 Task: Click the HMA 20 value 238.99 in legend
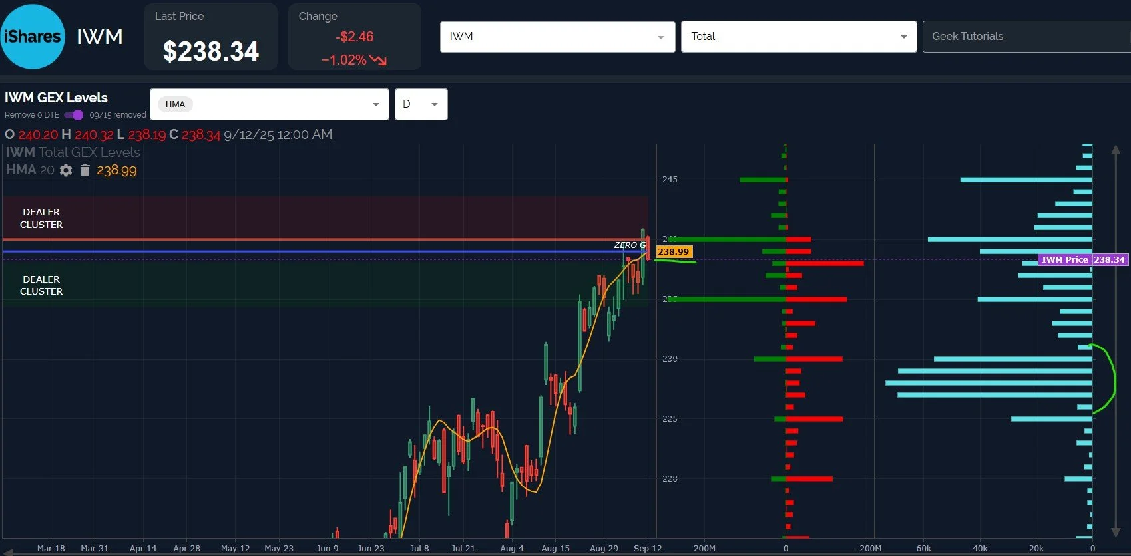[x=116, y=170]
